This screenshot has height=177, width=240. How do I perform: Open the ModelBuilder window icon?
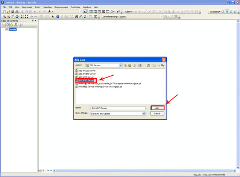[x=113, y=12]
